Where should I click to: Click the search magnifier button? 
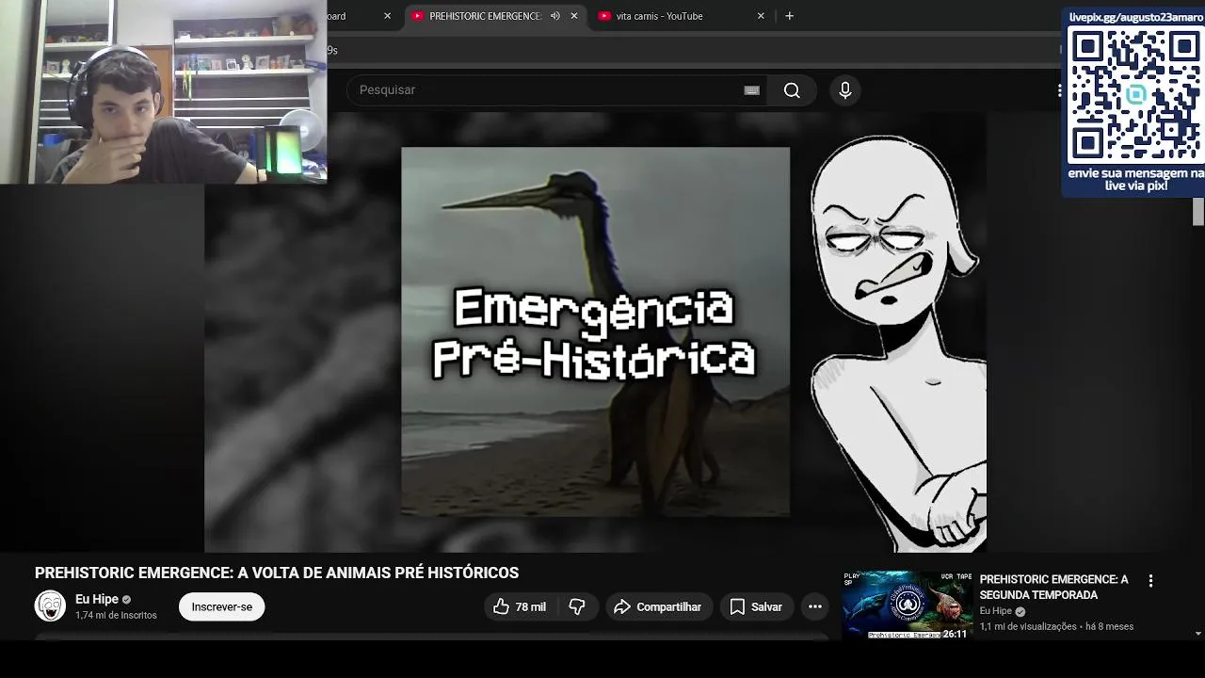pyautogui.click(x=792, y=90)
